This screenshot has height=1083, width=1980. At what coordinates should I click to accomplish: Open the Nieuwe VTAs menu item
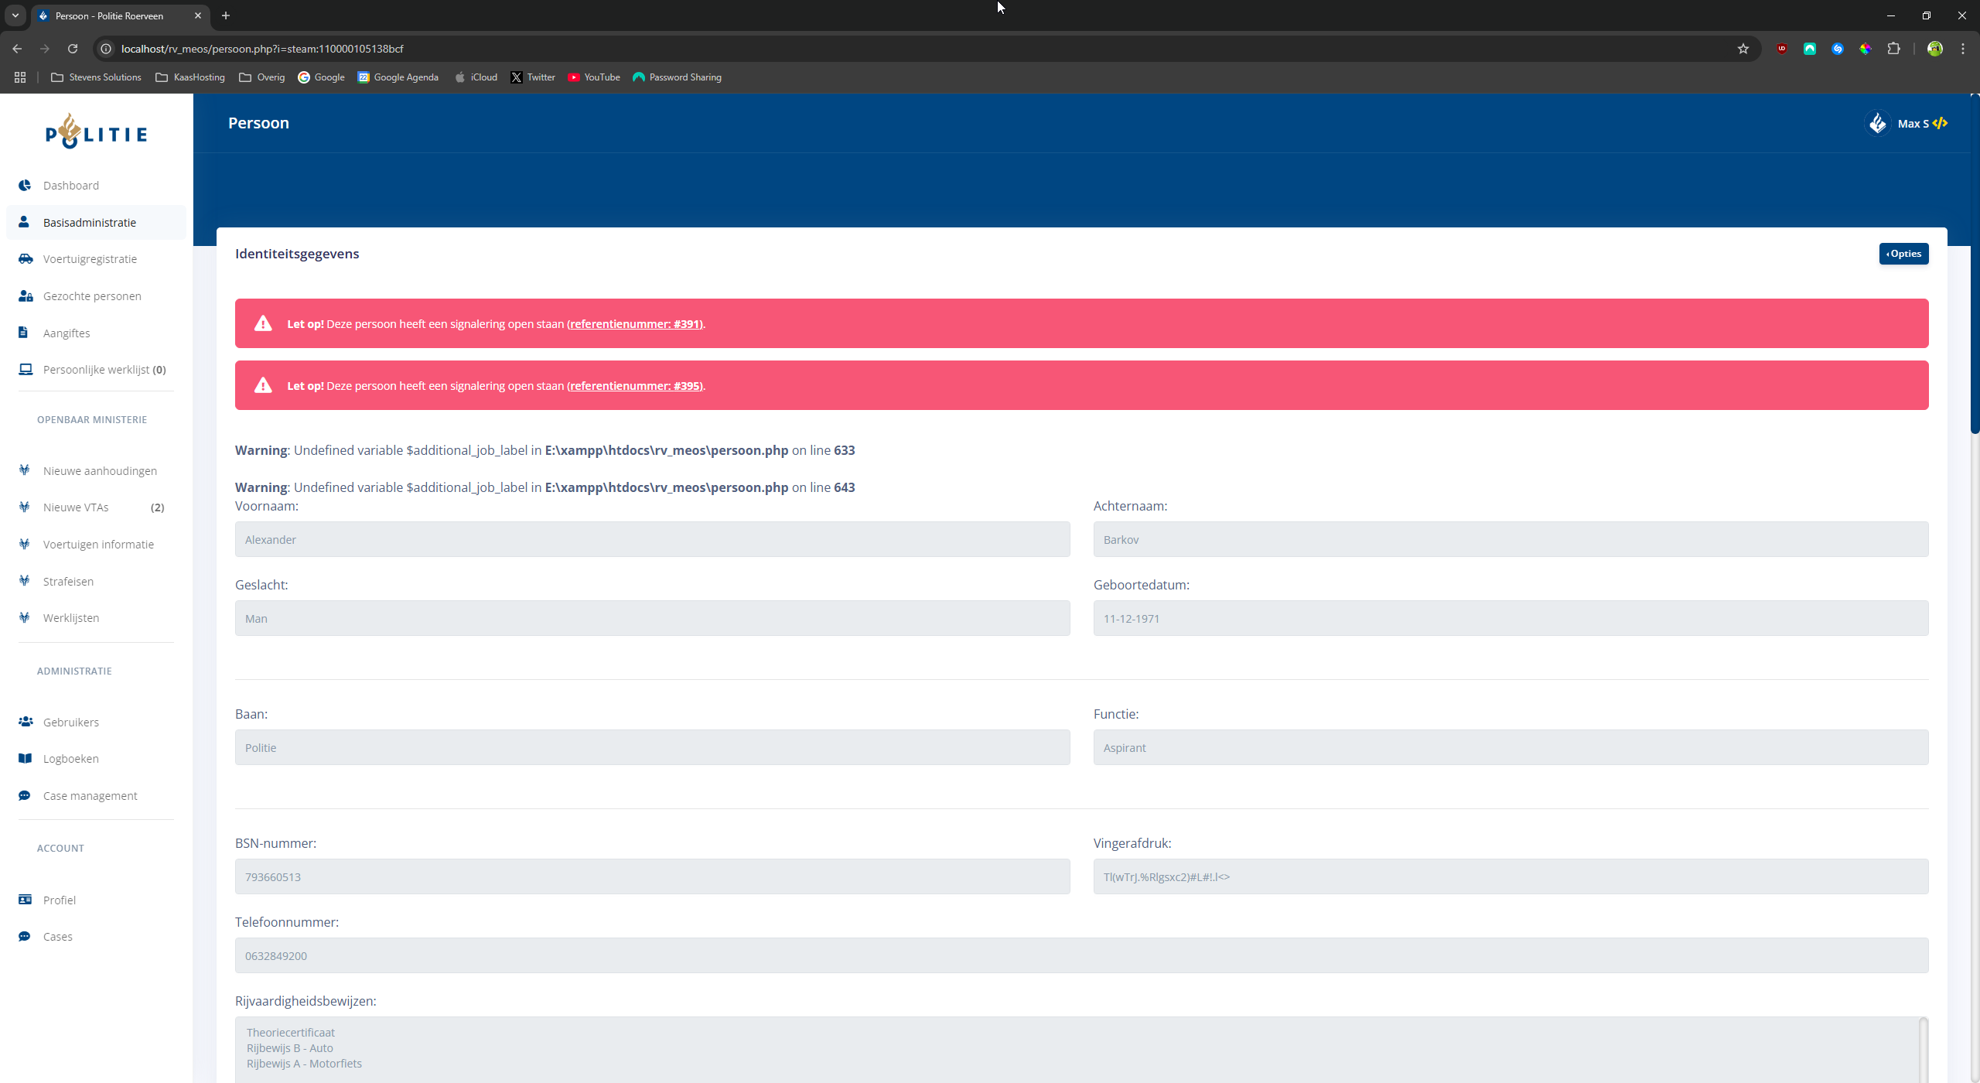tap(76, 507)
